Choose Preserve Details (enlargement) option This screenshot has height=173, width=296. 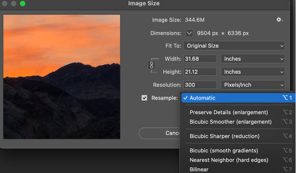tap(229, 112)
